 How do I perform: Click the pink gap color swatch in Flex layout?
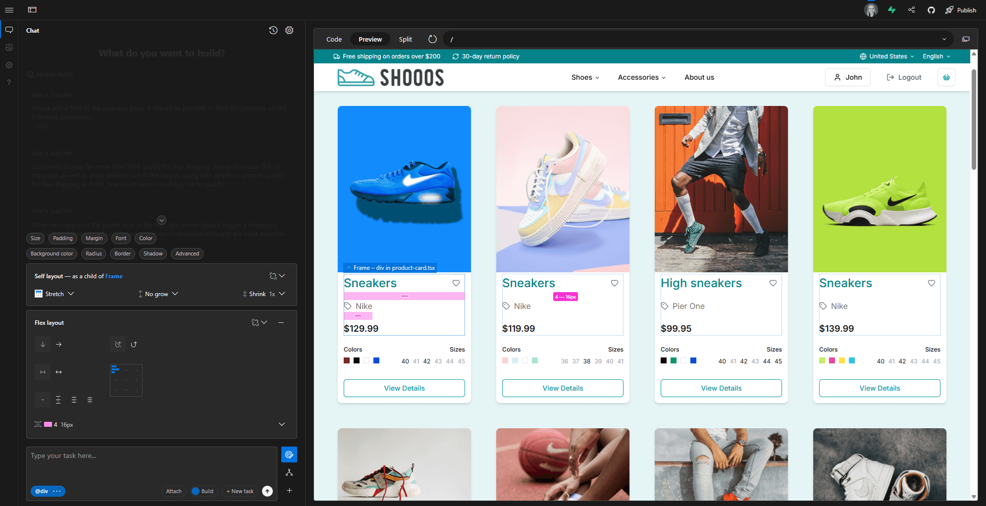pyautogui.click(x=48, y=424)
